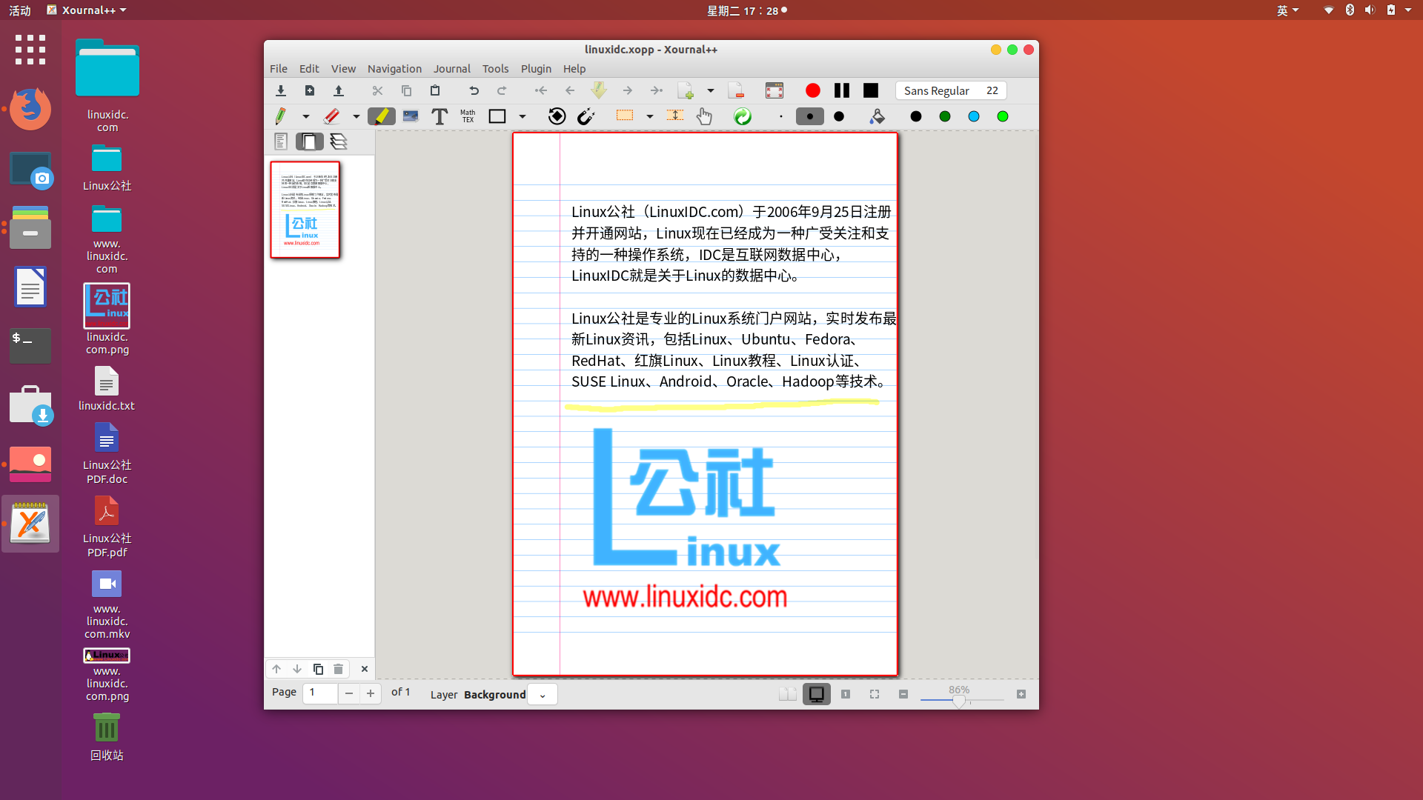Click the zoom level slider
Image resolution: width=1423 pixels, height=800 pixels.
point(961,699)
